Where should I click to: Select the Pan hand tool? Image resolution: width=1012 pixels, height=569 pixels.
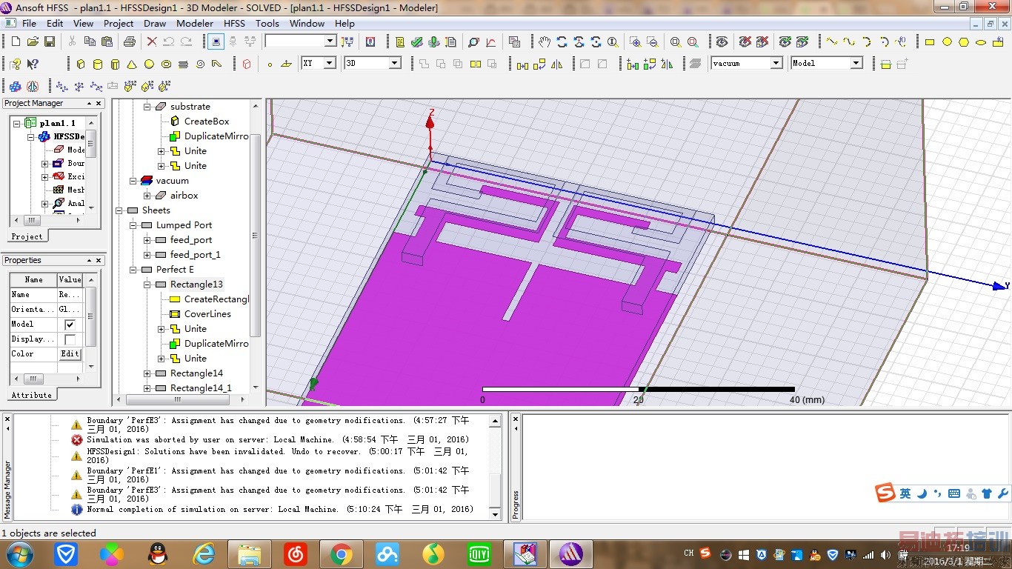[545, 42]
